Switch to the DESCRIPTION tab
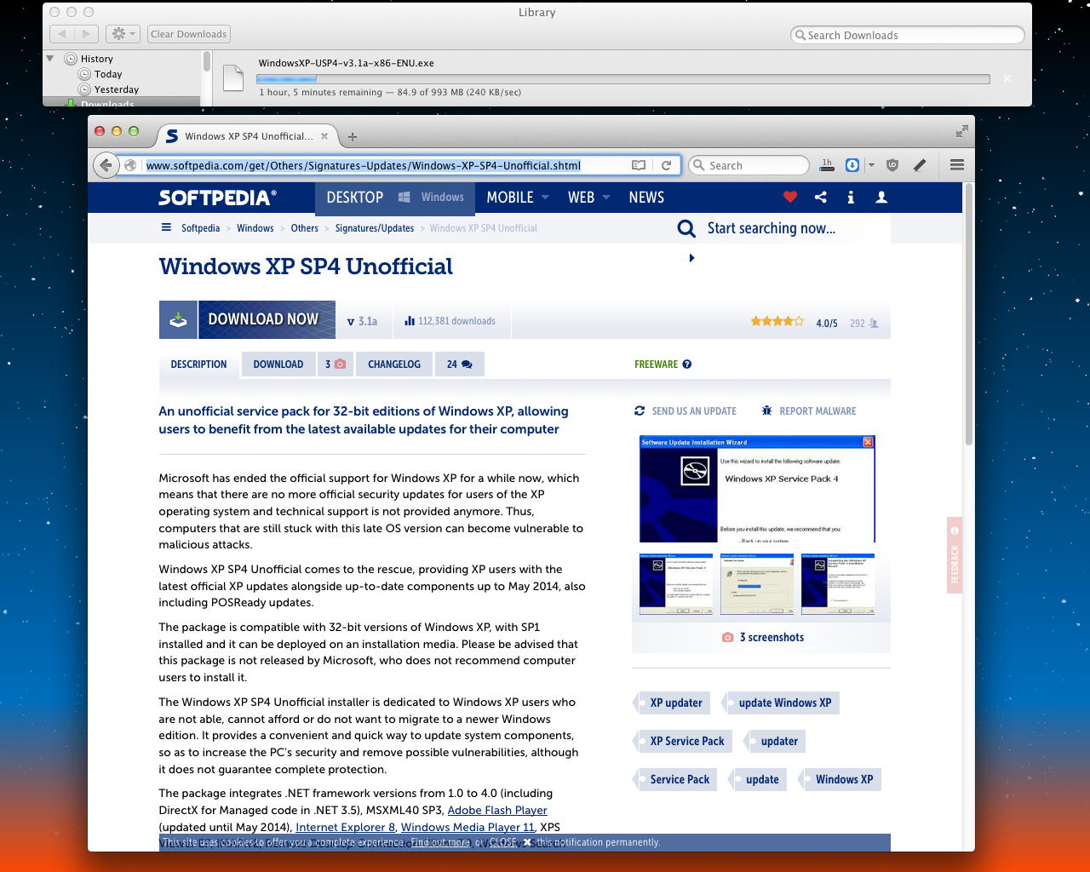Screen dimensions: 1090x872 (198, 364)
